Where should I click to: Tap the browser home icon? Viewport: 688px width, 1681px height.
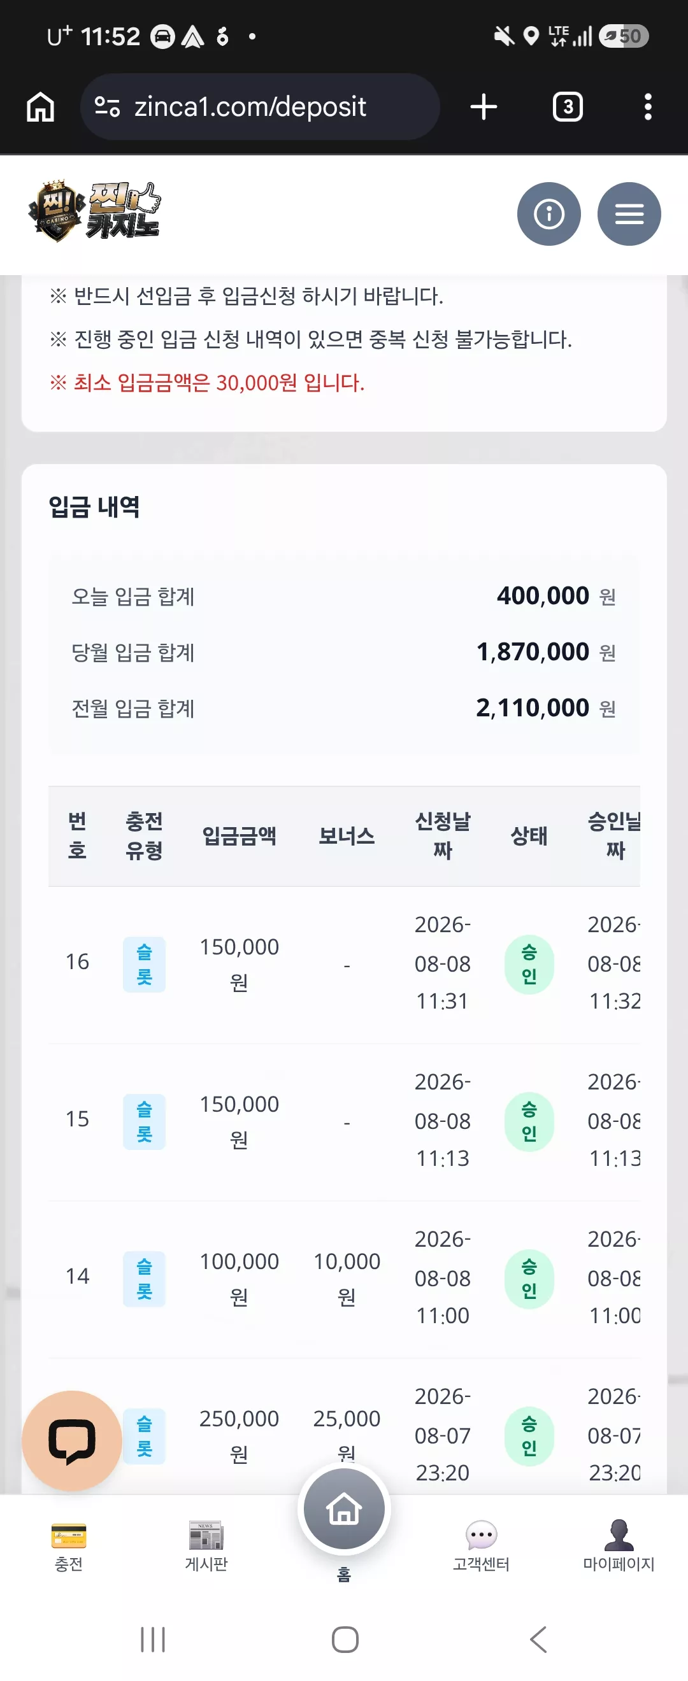point(41,106)
